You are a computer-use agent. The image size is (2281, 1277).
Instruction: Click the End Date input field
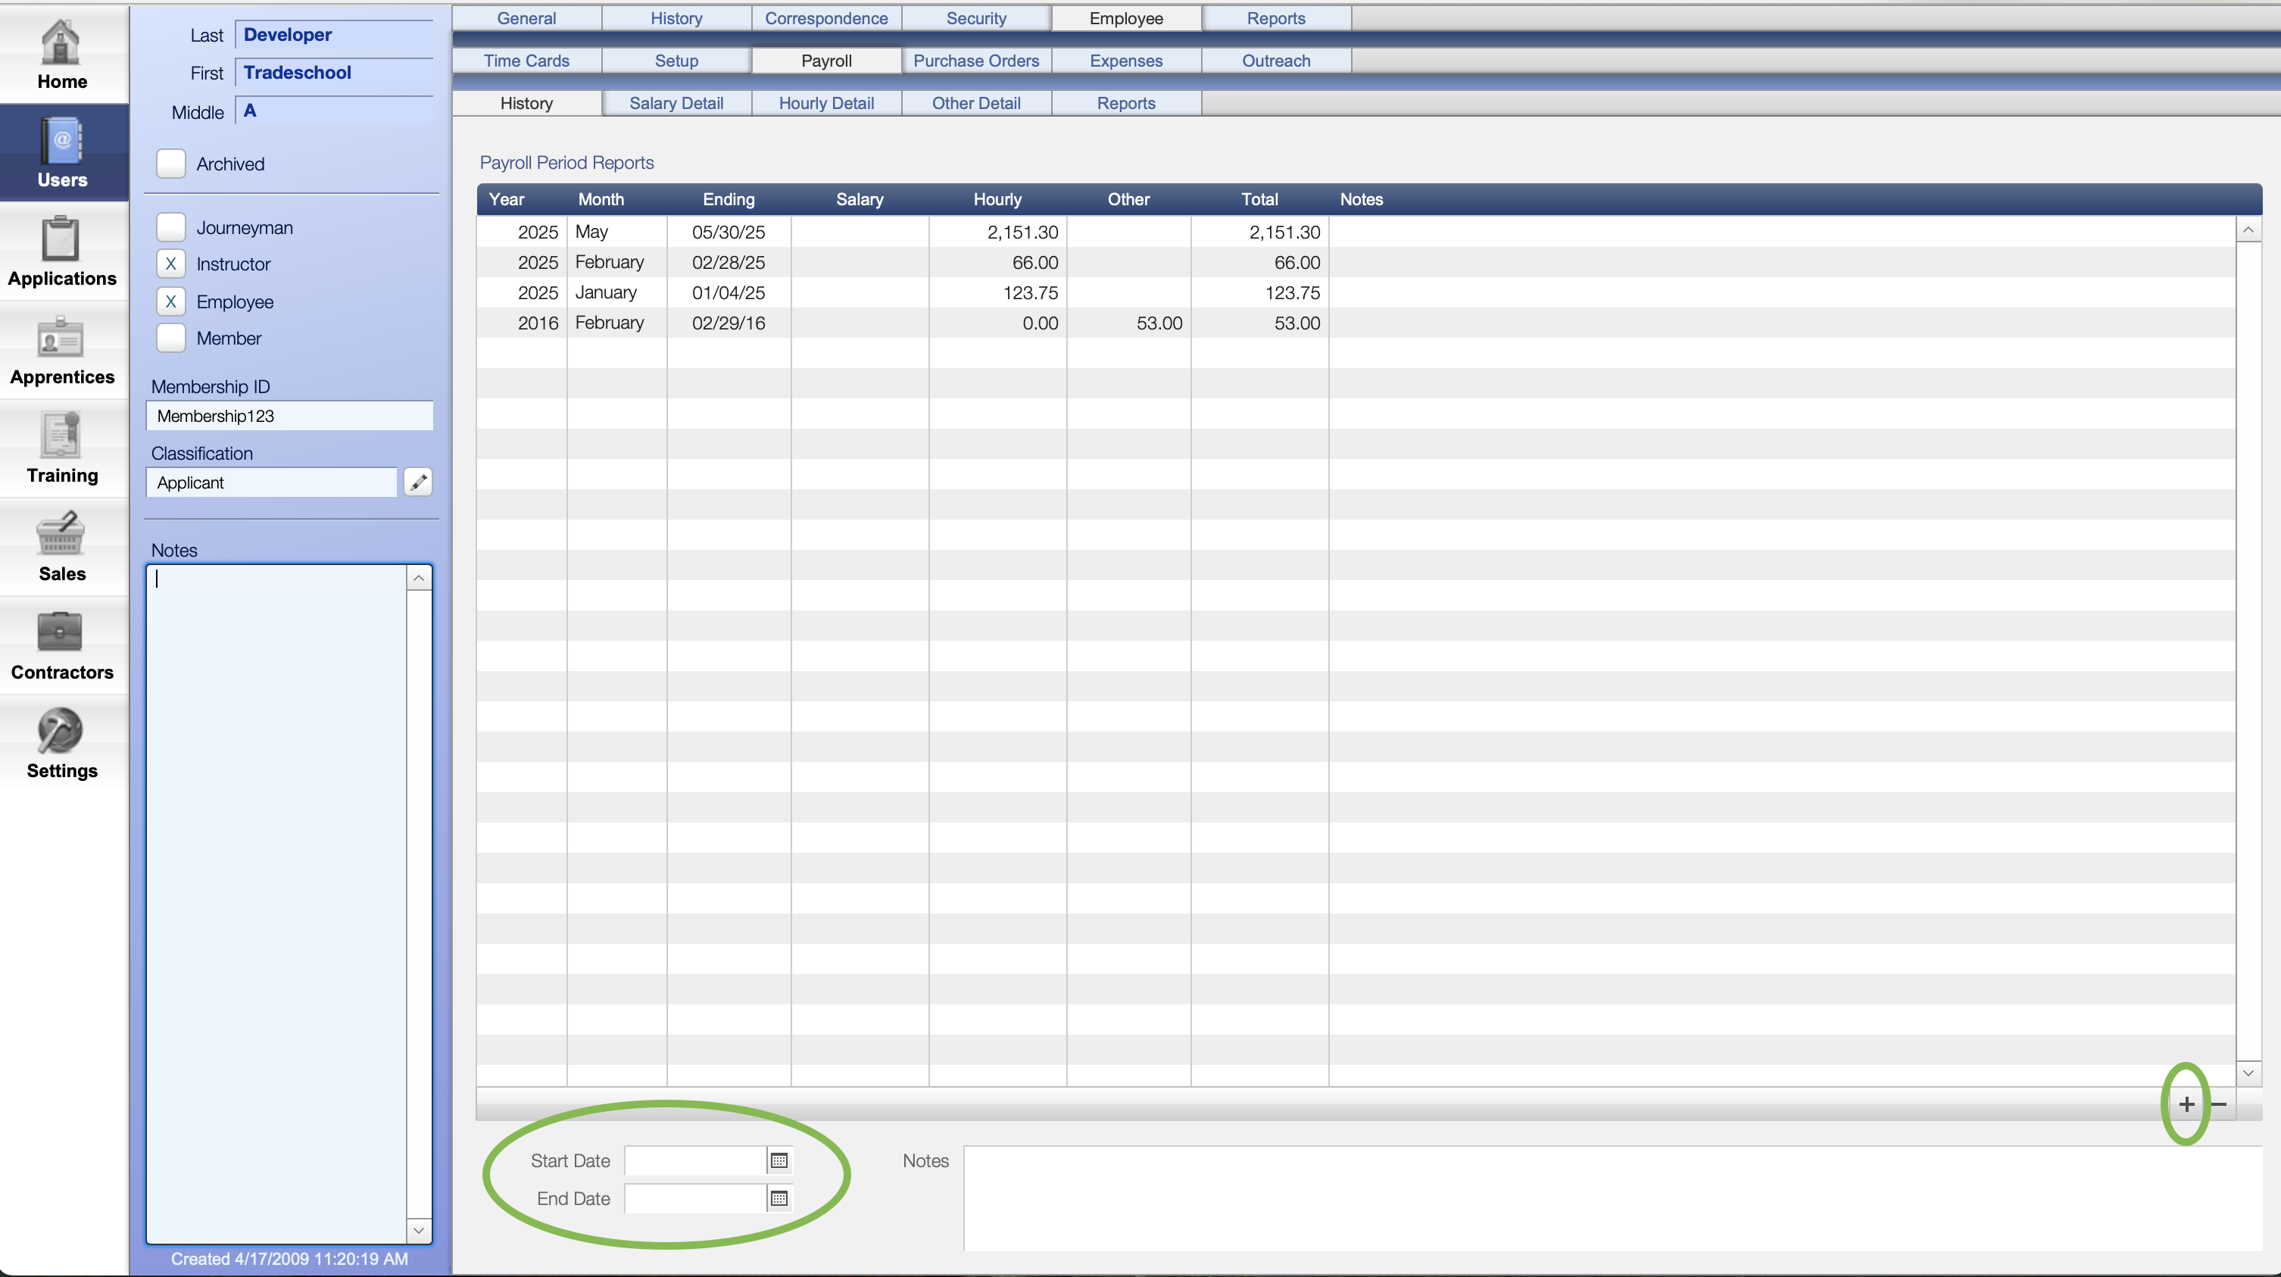[695, 1199]
